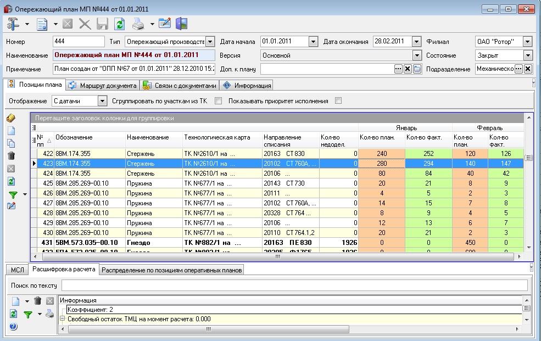Screen dimensions: 541x341
Task: Open the Состояние dropdown
Action: point(528,55)
